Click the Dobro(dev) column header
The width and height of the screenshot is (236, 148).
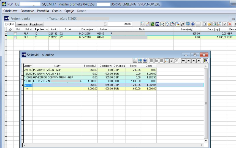pos(105,66)
